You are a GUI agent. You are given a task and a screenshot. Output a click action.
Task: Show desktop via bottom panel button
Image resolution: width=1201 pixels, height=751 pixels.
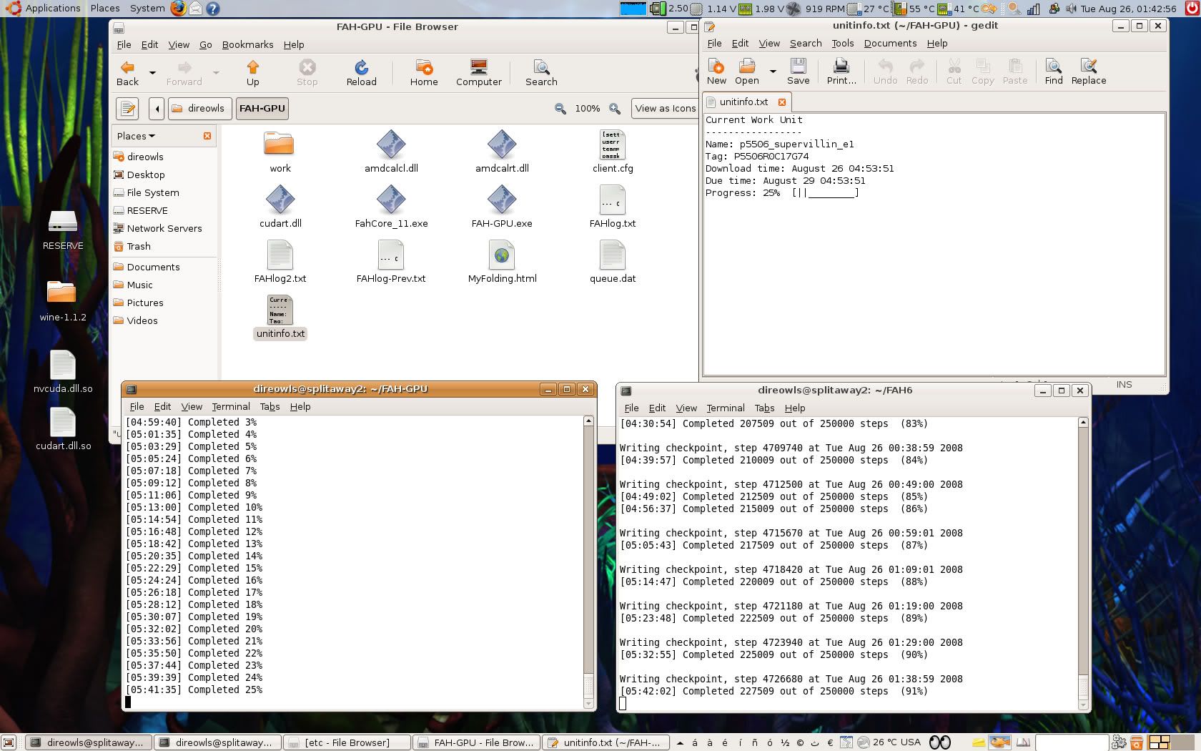click(8, 742)
